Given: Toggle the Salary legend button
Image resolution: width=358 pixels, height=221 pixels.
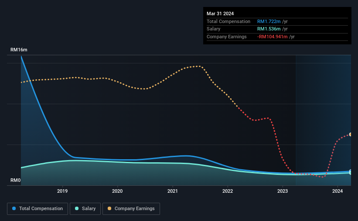Looking at the screenshot, I should coord(85,209).
